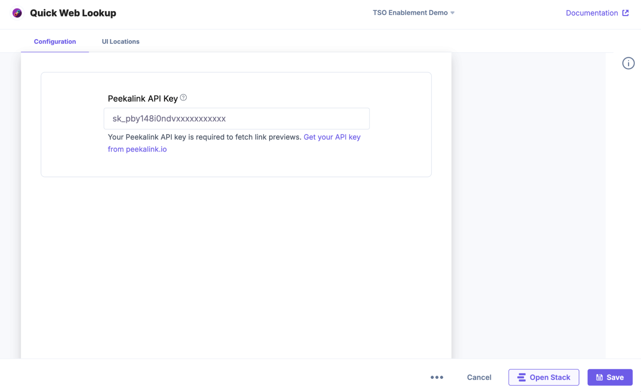Image resolution: width=641 pixels, height=392 pixels.
Task: Open the TSO Enablement Demo stack selector
Action: [410, 13]
